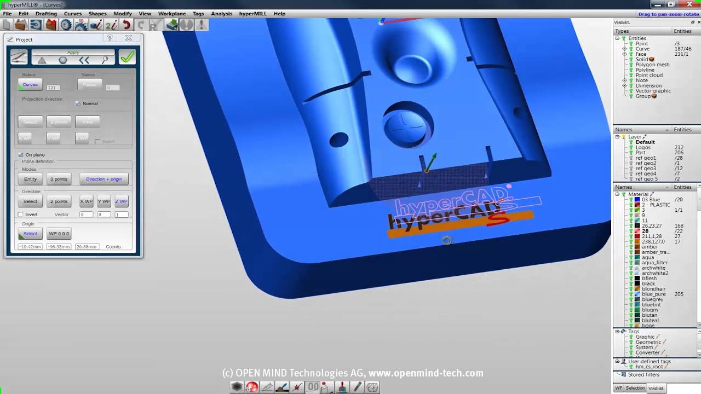Viewport: 701px width, 394px height.
Task: Open the Workplane menu
Action: pos(172,14)
